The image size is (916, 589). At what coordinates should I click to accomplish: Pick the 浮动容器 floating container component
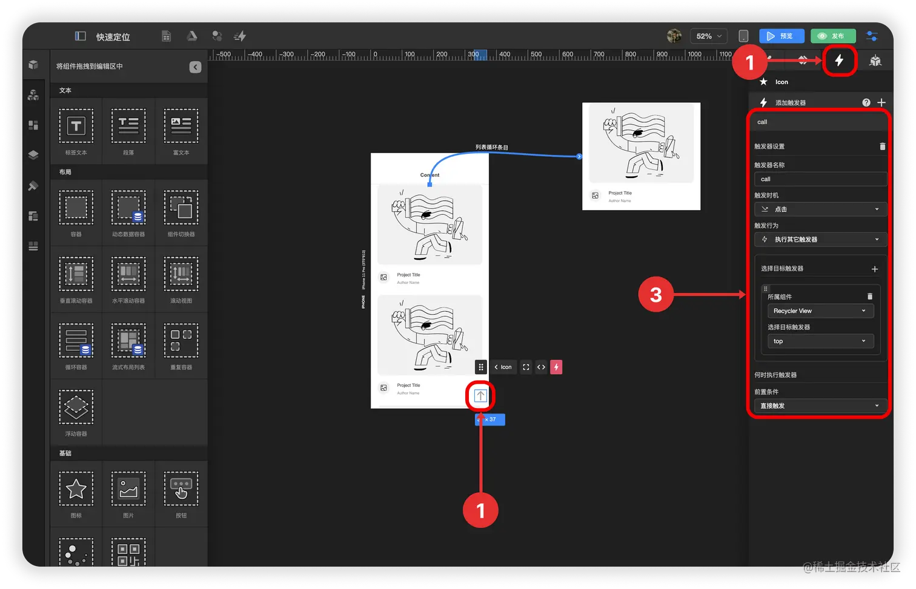[76, 412]
